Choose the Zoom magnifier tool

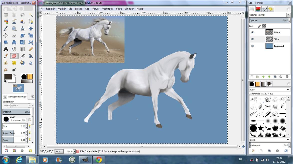14,29
